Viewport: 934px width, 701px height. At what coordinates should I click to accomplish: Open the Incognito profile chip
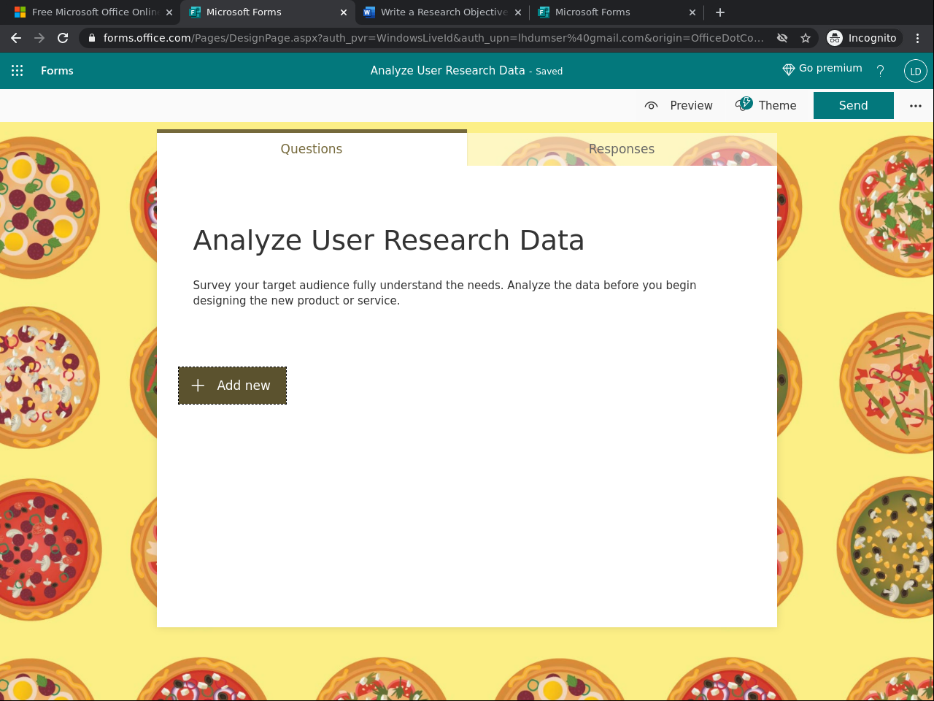coord(863,38)
